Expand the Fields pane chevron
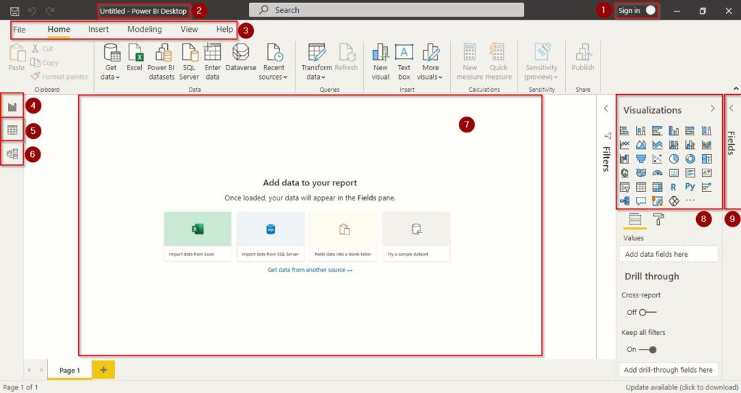Viewport: 741px width, 393px height. click(731, 109)
